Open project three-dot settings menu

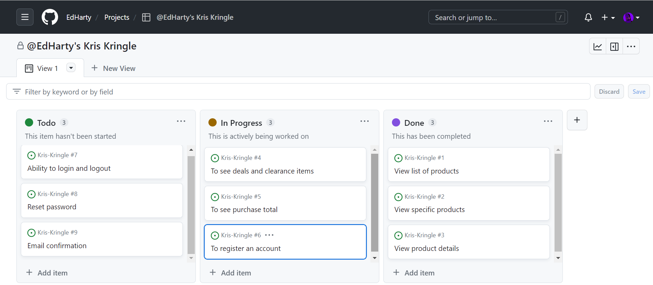click(x=631, y=46)
